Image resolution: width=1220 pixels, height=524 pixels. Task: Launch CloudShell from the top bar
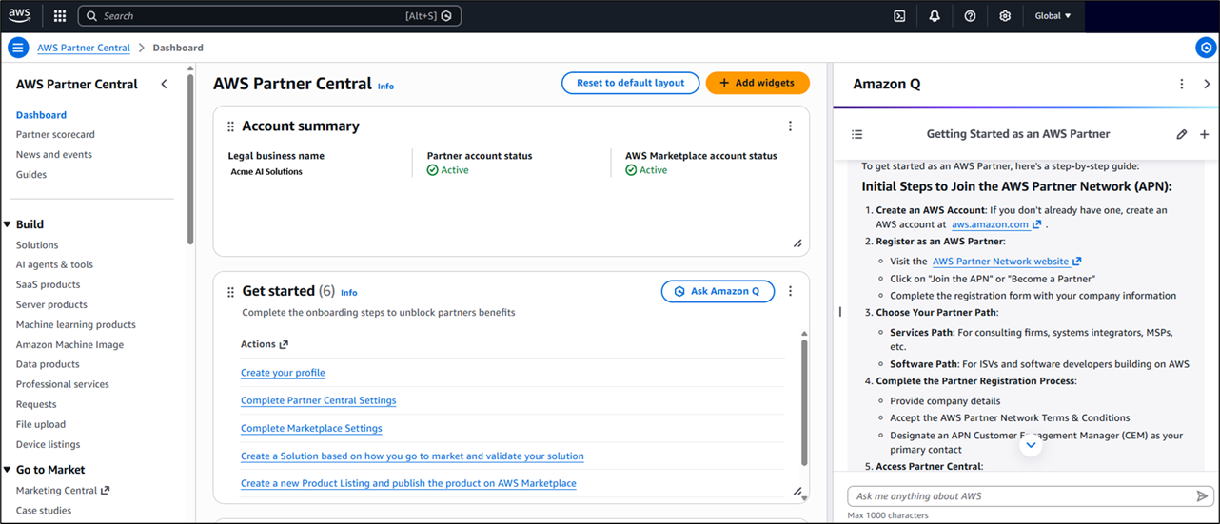pyautogui.click(x=899, y=16)
